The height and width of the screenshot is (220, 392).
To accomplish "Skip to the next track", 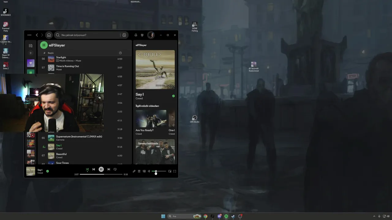I will (109, 169).
